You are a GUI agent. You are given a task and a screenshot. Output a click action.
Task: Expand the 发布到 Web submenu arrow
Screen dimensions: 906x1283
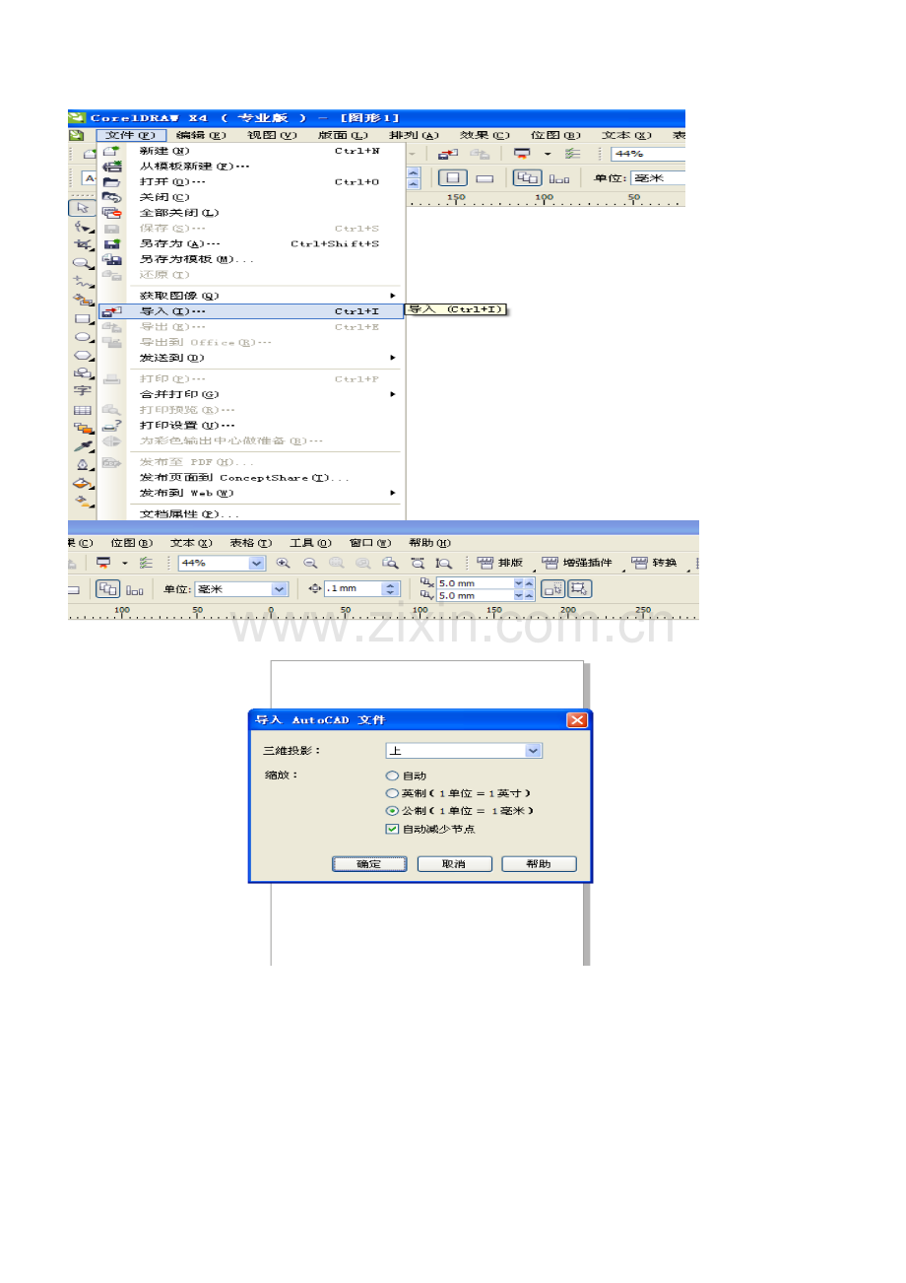point(393,493)
